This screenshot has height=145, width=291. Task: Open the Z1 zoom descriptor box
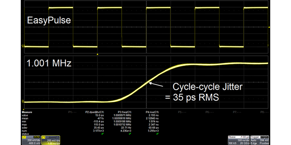tap(51, 139)
